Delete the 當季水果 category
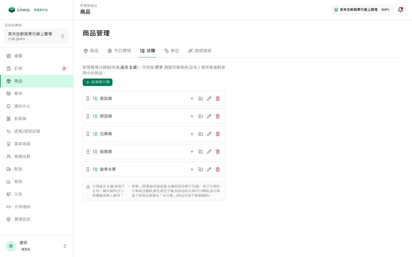 (x=218, y=169)
